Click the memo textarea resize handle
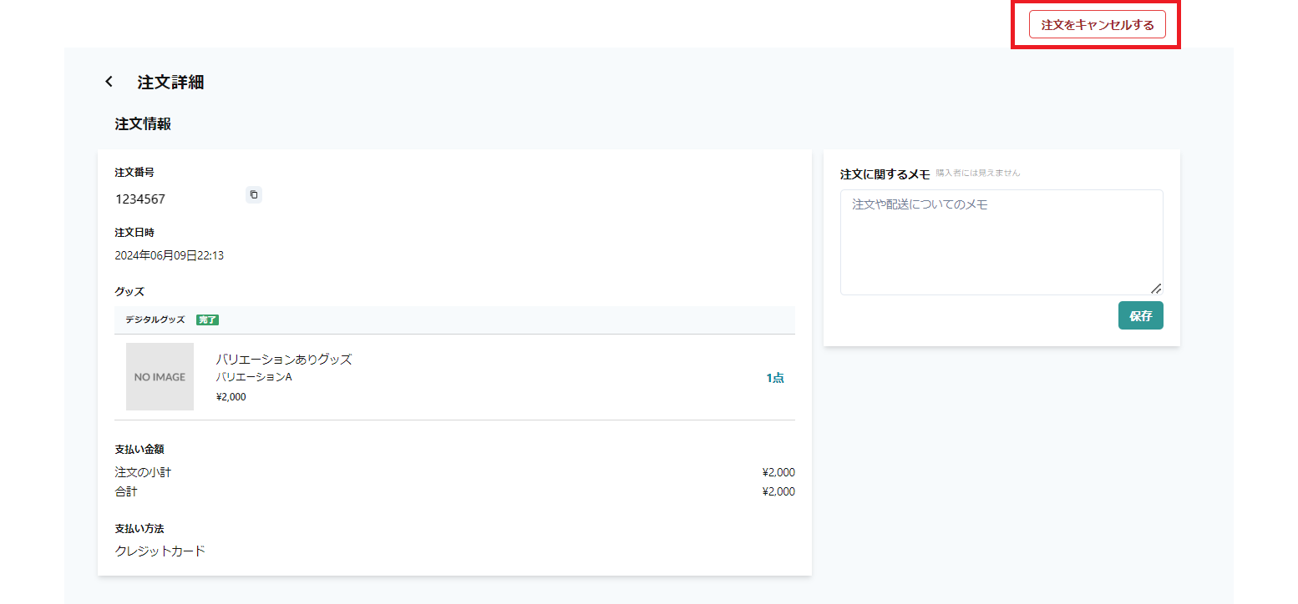Viewport: 1298px width, 604px height. 1155,288
